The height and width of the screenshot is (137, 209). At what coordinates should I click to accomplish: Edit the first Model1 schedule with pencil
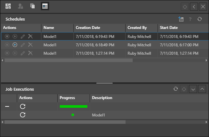[x=23, y=36]
